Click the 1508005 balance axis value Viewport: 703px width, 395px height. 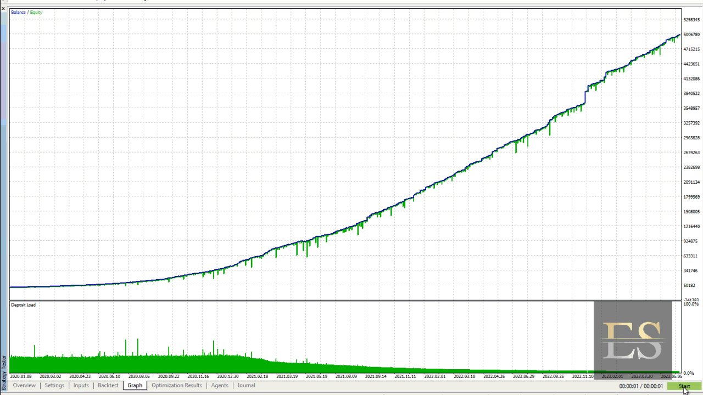[691, 212]
